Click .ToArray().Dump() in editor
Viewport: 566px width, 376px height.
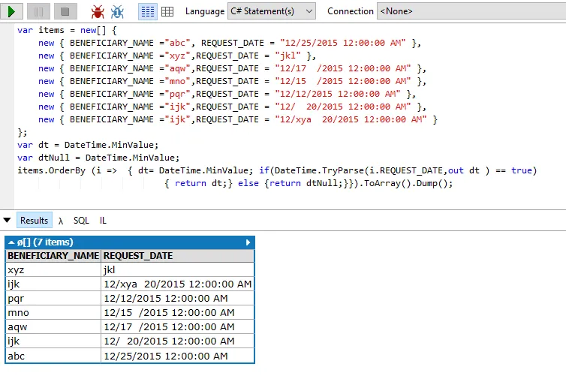point(406,183)
